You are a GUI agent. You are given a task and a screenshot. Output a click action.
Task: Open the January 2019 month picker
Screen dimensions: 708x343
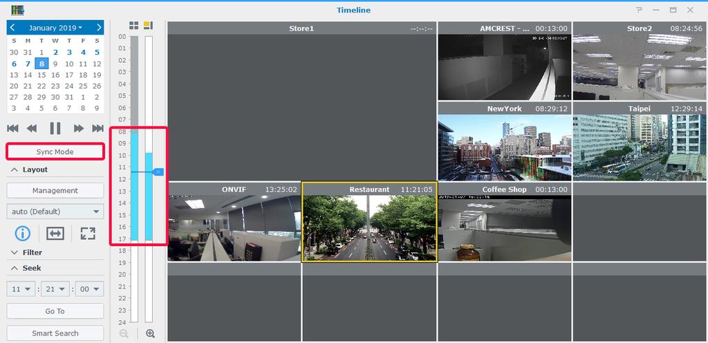55,28
